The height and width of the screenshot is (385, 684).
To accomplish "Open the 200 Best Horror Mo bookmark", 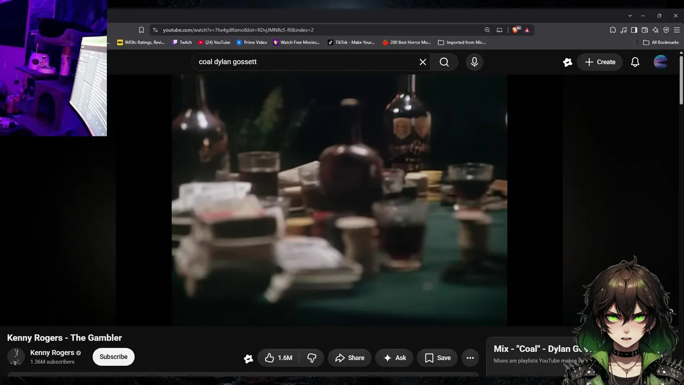I will 407,42.
